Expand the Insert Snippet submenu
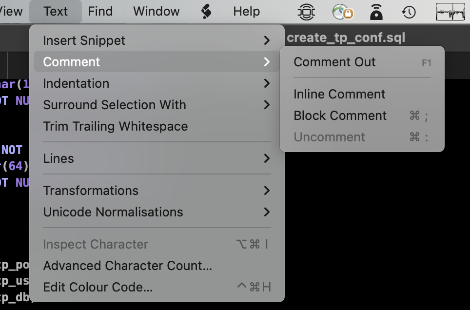Image resolution: width=470 pixels, height=310 pixels. click(x=83, y=40)
